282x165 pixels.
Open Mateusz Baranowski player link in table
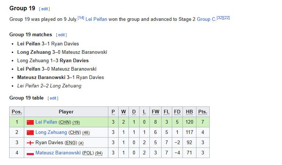click(x=58, y=153)
